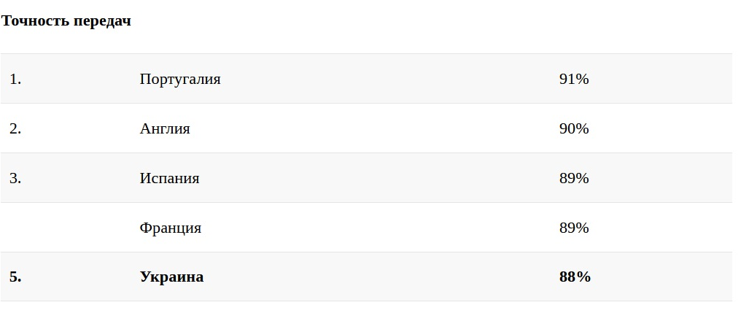This screenshot has width=741, height=332.
Task: Click the bold rank number 5.
Action: (x=15, y=277)
